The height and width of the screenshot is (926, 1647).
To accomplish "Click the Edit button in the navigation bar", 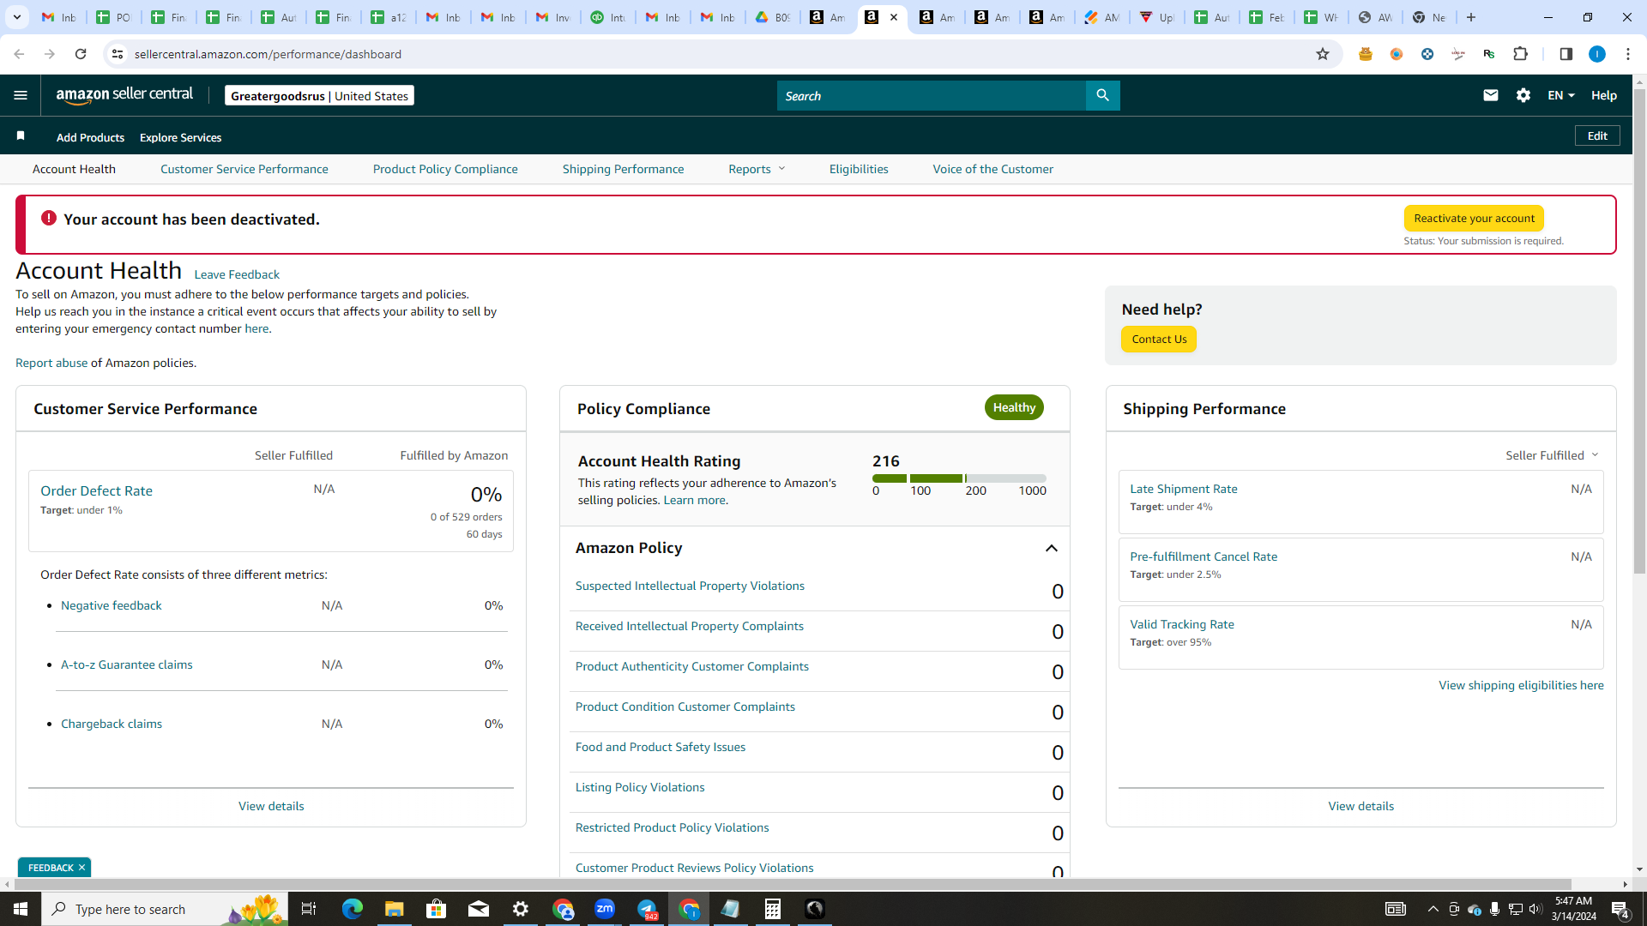I will [1597, 135].
